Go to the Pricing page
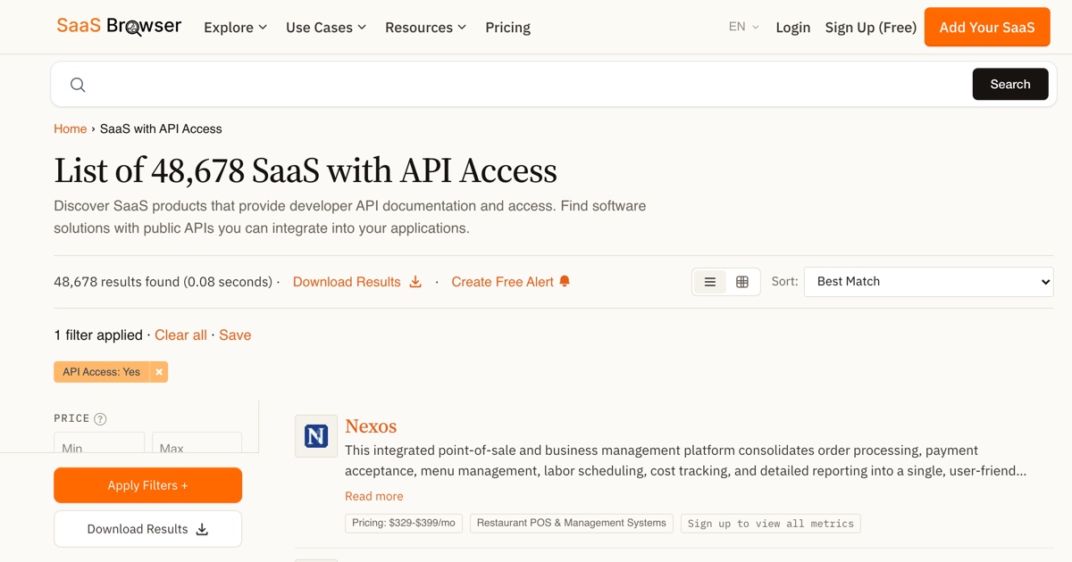 pyautogui.click(x=507, y=28)
